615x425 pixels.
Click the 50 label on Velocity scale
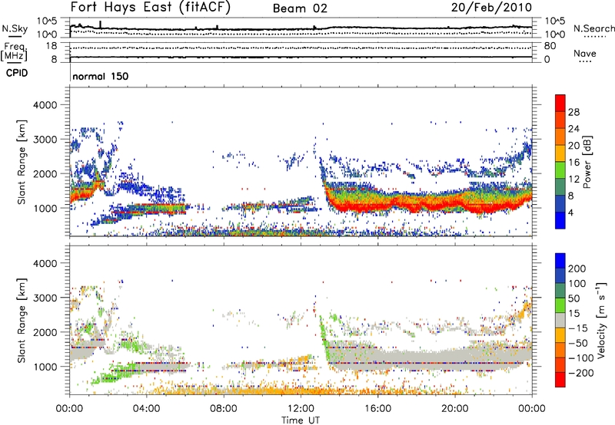click(x=573, y=298)
